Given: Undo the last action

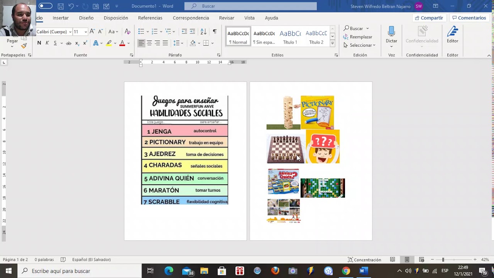Looking at the screenshot, I should (x=71, y=6).
